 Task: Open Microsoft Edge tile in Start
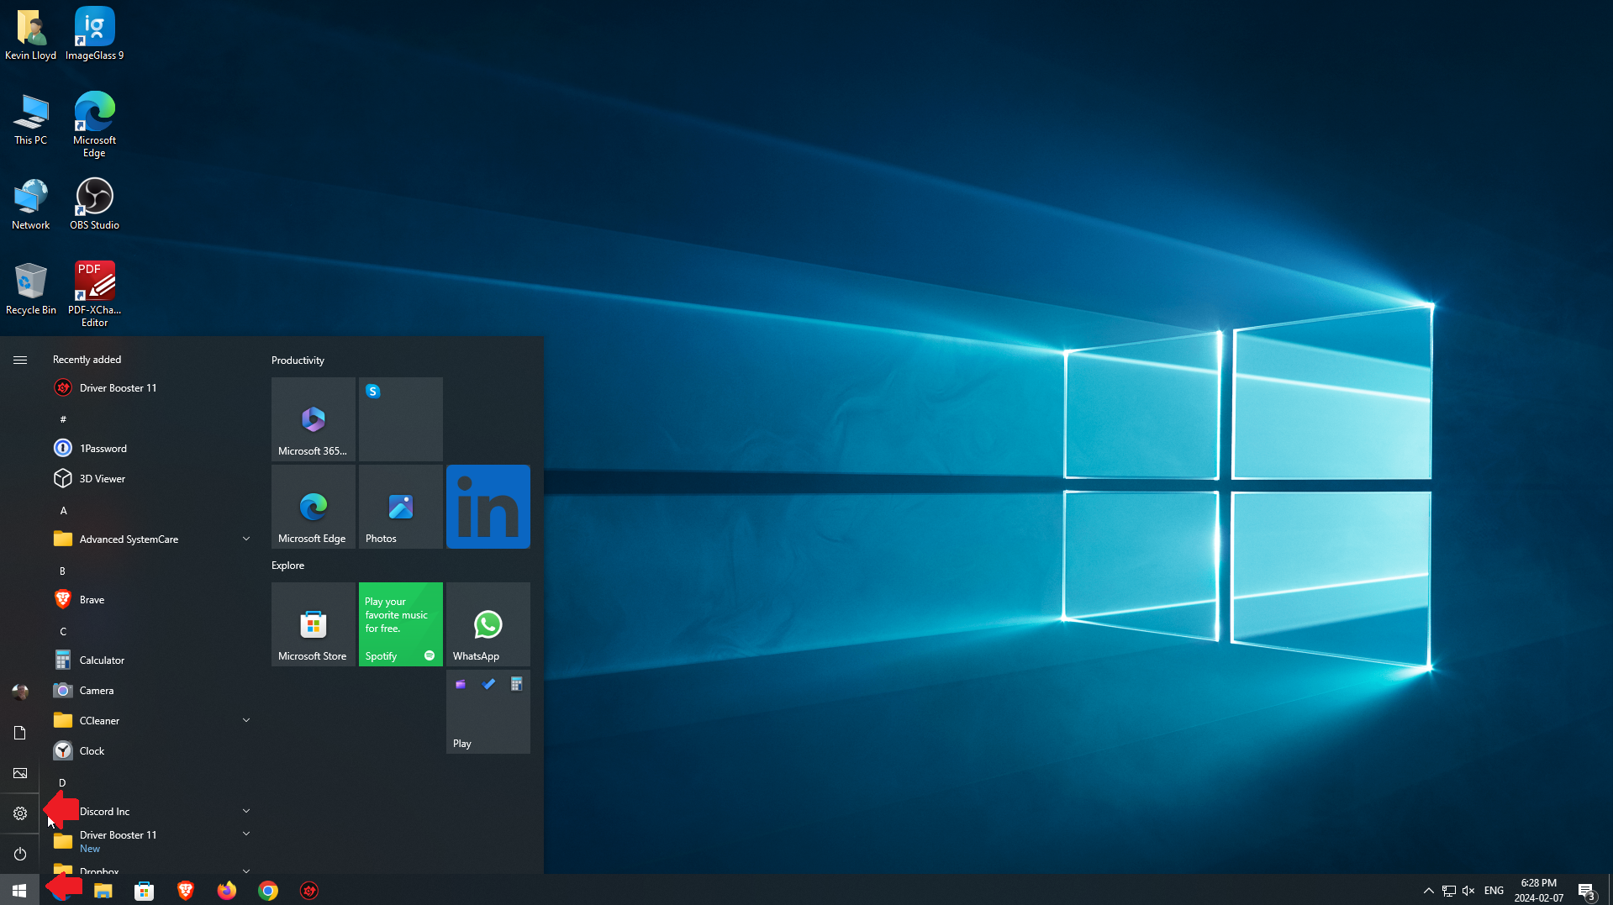coord(314,507)
